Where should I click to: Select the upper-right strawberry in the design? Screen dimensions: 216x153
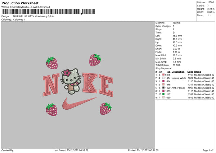tap(95, 60)
